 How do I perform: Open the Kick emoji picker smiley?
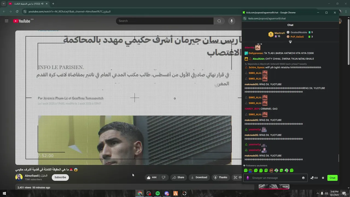[x=303, y=178]
